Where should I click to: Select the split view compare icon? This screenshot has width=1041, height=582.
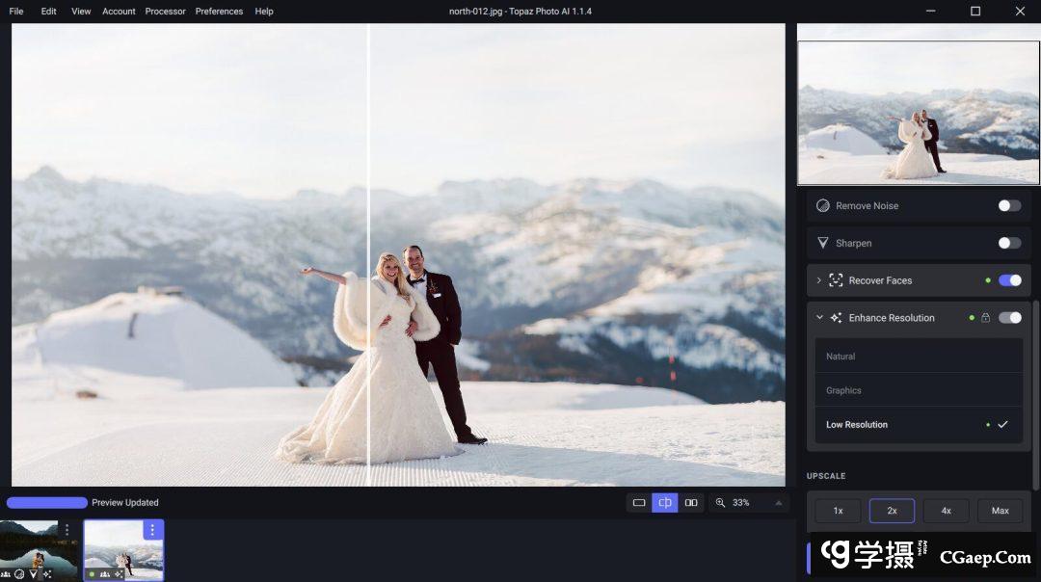[x=665, y=503]
